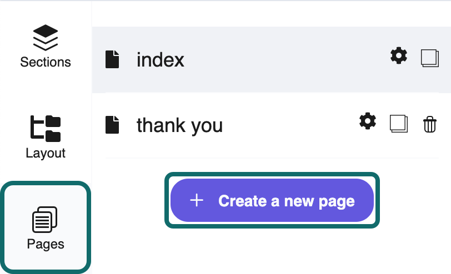Viewport: 451px width, 274px height.
Task: Duplicate the thank you page
Action: tap(399, 124)
